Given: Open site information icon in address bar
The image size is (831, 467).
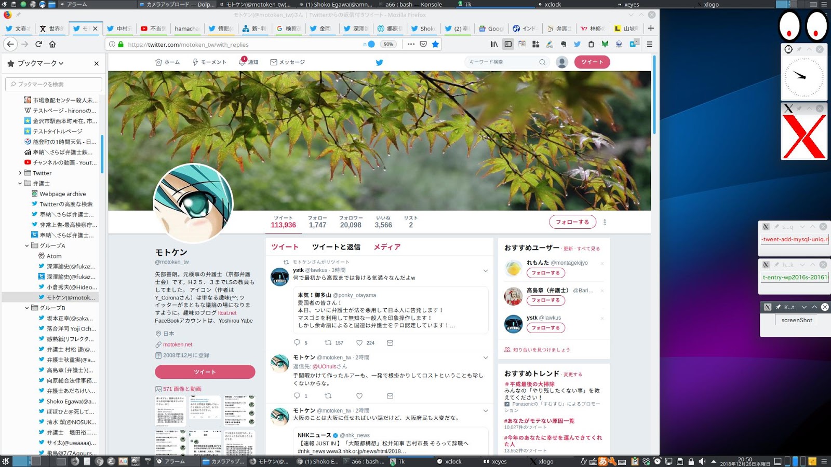Looking at the screenshot, I should [112, 44].
